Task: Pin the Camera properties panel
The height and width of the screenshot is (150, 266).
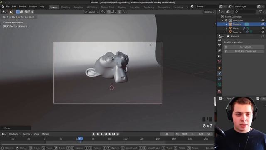Action: [x=263, y=36]
